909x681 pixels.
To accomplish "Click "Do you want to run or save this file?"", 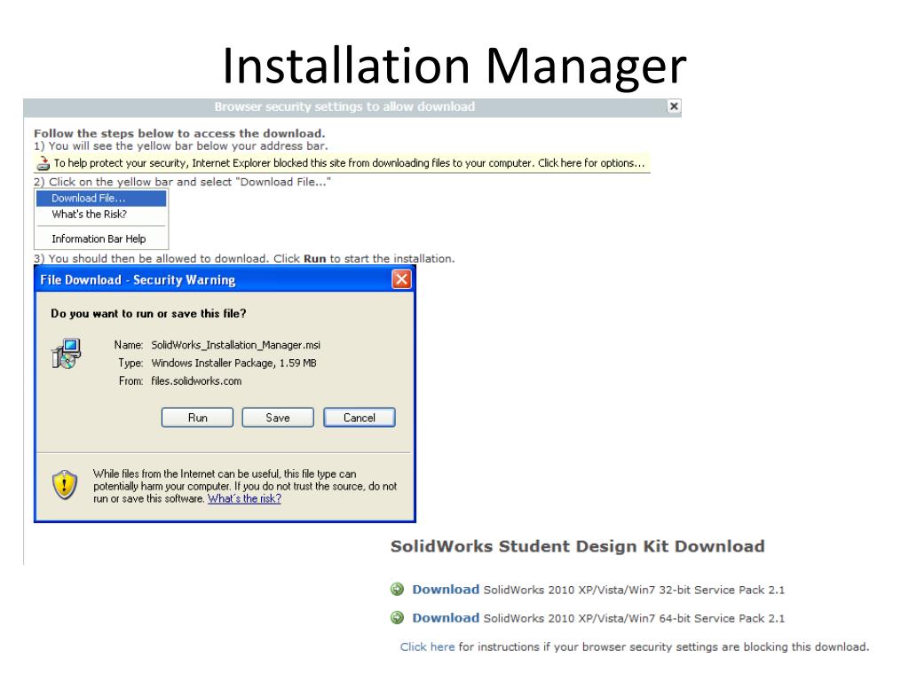I will point(148,313).
